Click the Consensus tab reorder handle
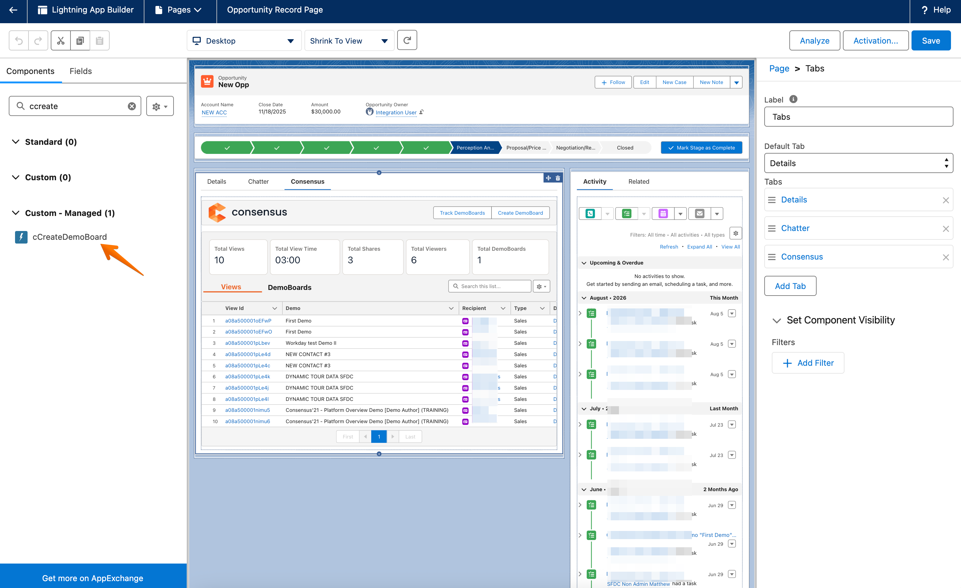Screen dimensions: 961x588 pyautogui.click(x=771, y=257)
